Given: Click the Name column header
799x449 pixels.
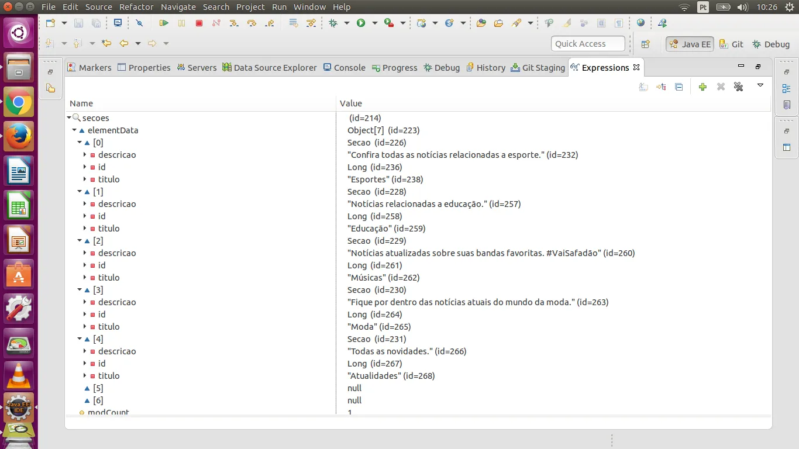Looking at the screenshot, I should [81, 103].
